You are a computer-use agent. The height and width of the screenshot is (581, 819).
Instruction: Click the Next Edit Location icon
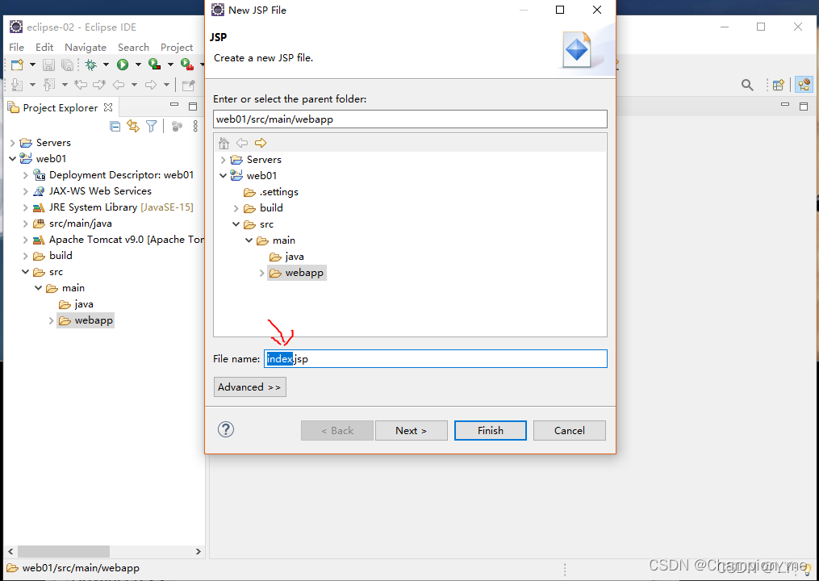click(99, 85)
